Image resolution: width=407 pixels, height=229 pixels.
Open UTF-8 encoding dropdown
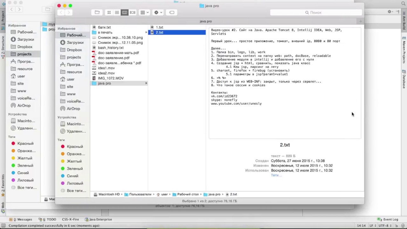coord(384,226)
